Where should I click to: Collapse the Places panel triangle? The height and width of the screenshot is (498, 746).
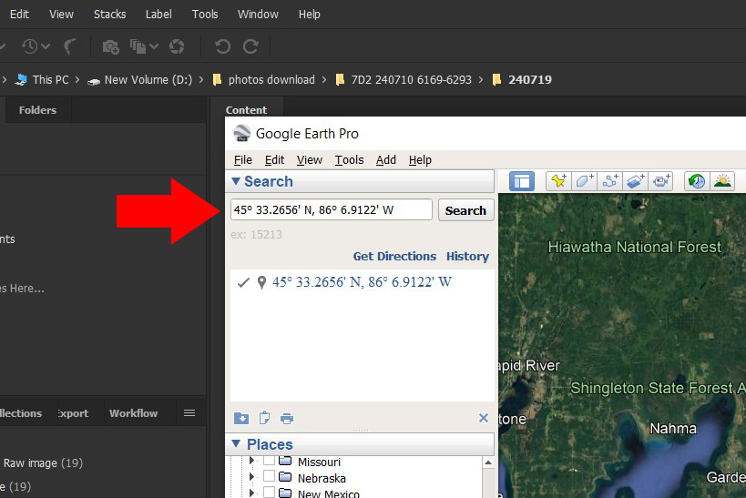pos(236,443)
